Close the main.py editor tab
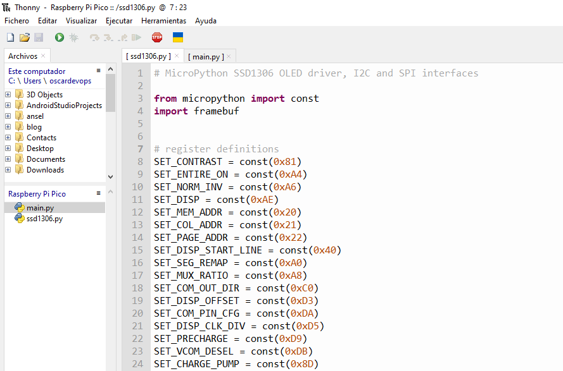 click(x=229, y=56)
